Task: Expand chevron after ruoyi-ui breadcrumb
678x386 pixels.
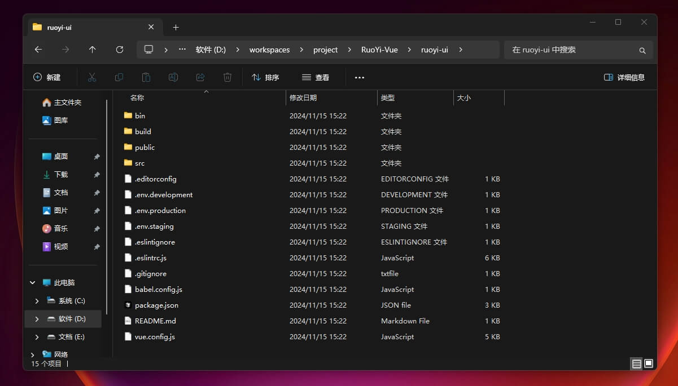Action: tap(461, 50)
